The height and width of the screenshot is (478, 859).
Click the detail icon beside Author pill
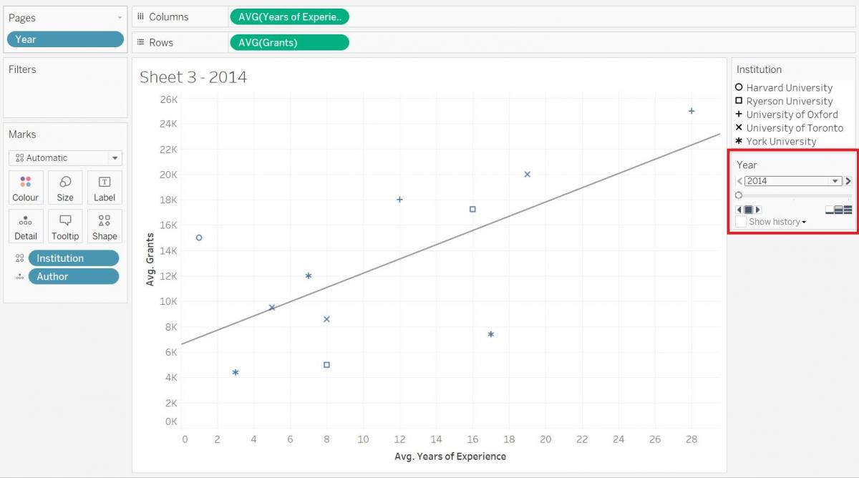coord(19,276)
